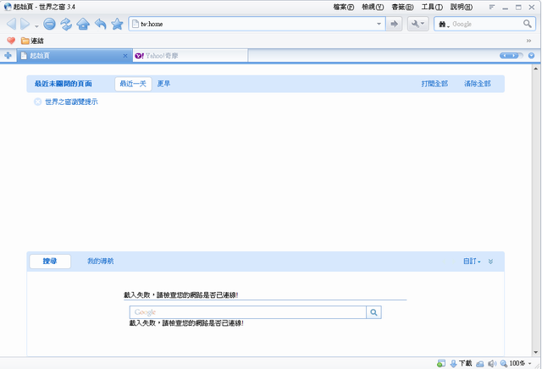Click the star bookmark icon

[x=117, y=25]
